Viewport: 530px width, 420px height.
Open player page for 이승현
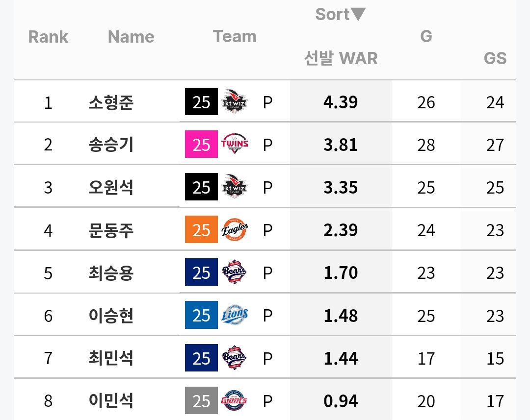point(111,315)
